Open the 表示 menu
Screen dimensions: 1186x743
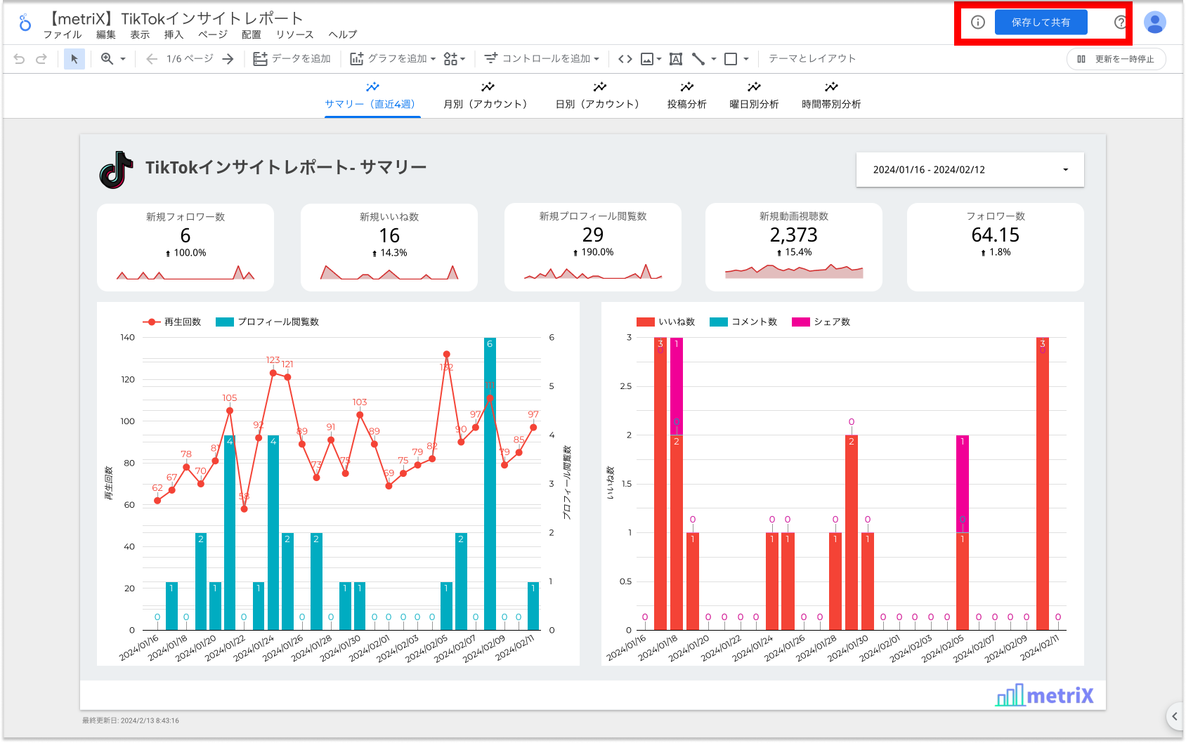tap(140, 34)
